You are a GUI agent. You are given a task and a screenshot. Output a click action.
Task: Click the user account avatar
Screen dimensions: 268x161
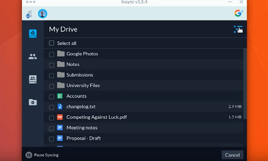[43, 14]
